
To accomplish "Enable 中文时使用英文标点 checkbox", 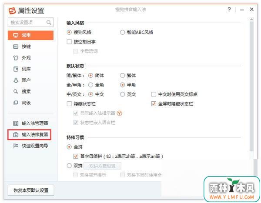I will (154, 94).
